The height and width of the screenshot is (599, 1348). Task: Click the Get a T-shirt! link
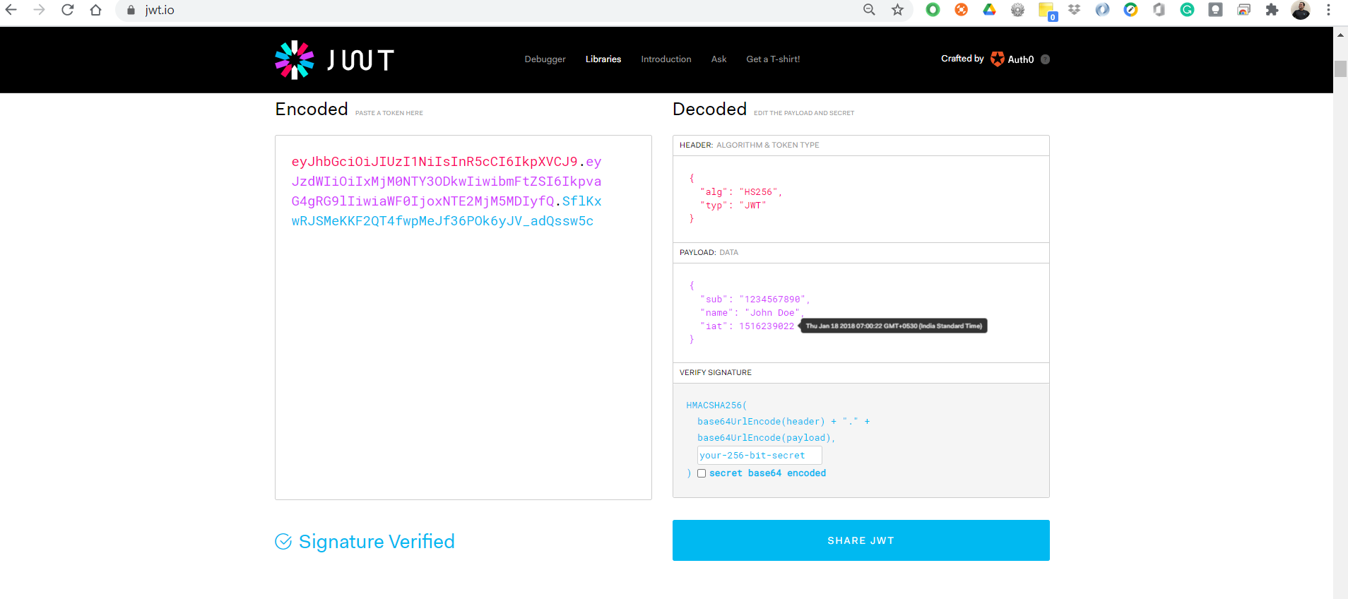pyautogui.click(x=773, y=59)
